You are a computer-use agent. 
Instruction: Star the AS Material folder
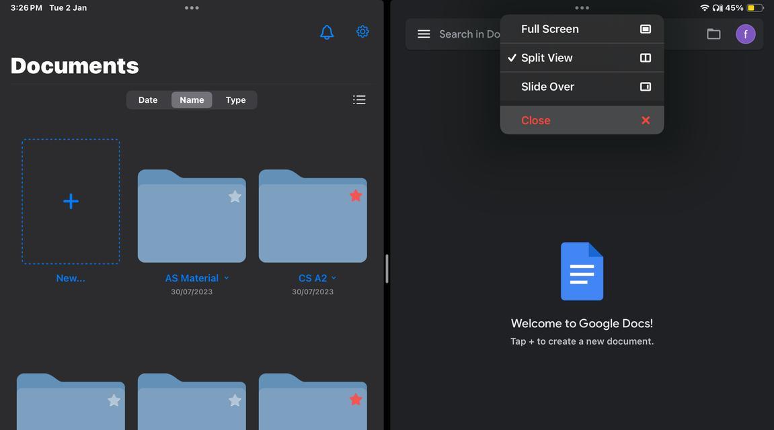pyautogui.click(x=235, y=196)
